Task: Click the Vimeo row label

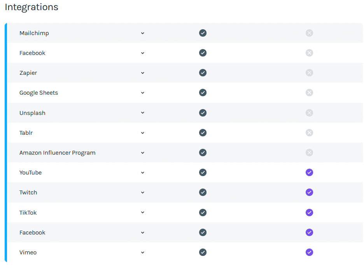Action: point(28,252)
